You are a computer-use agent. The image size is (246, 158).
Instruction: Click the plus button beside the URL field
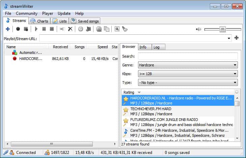[x=237, y=38]
